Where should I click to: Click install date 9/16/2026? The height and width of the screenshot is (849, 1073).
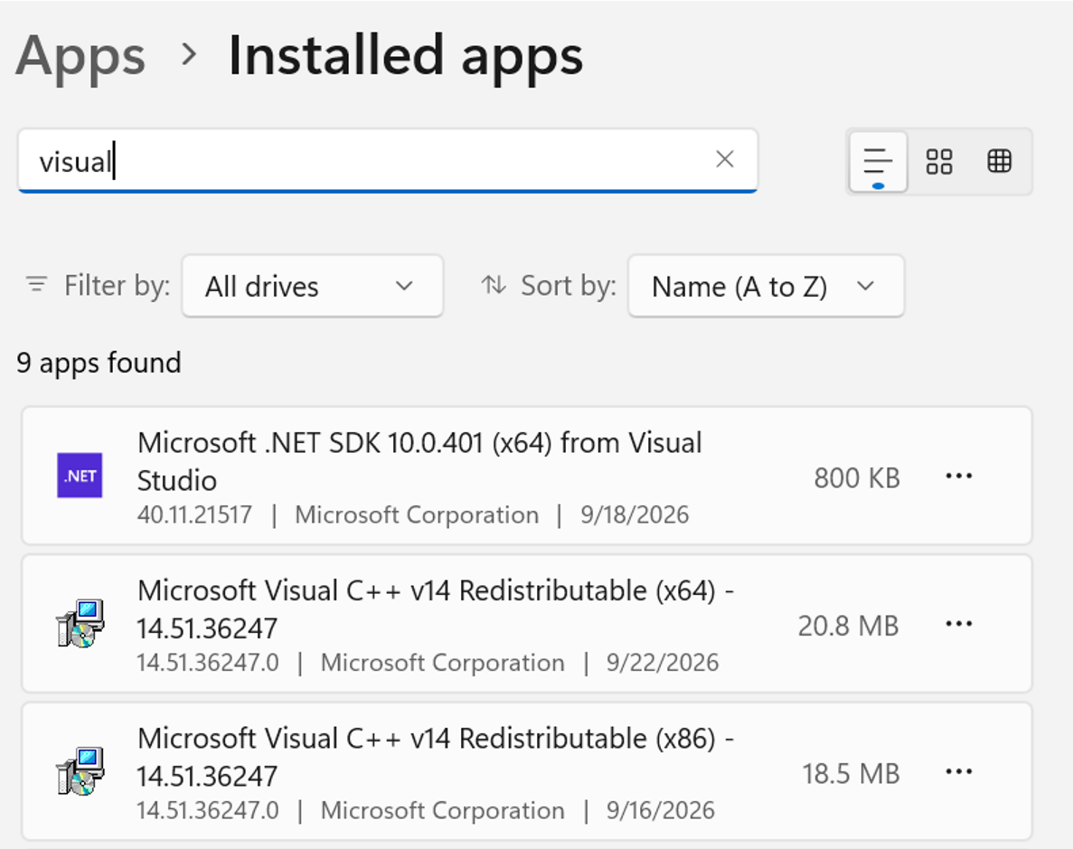(x=661, y=811)
